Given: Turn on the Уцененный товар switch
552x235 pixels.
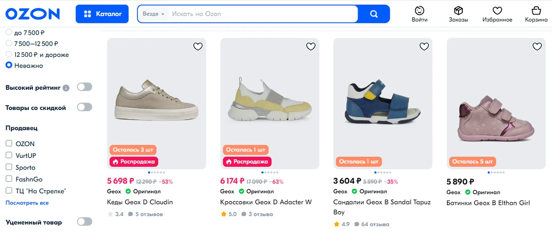Looking at the screenshot, I should pyautogui.click(x=84, y=222).
